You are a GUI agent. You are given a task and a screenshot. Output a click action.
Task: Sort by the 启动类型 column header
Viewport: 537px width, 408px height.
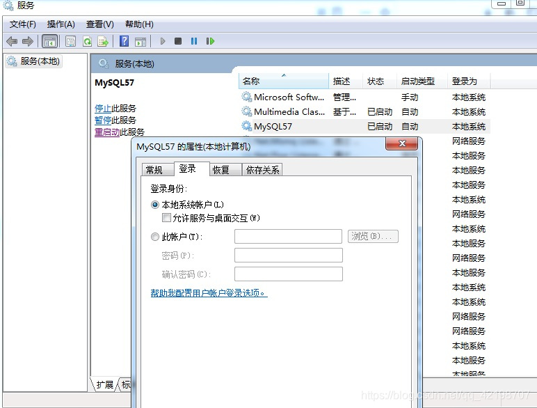(422, 81)
